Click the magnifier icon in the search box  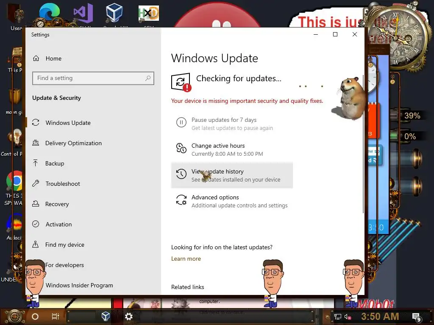pos(148,78)
